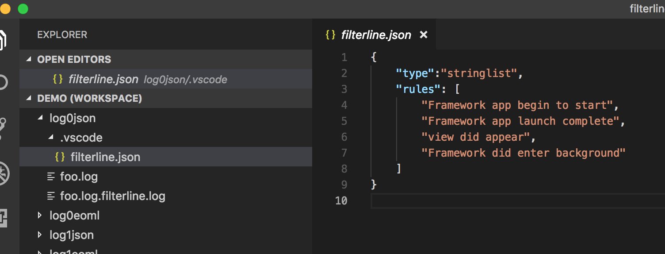Viewport: 665px width, 254px height.
Task: Open Source Control view in activity bar
Action: [3, 128]
